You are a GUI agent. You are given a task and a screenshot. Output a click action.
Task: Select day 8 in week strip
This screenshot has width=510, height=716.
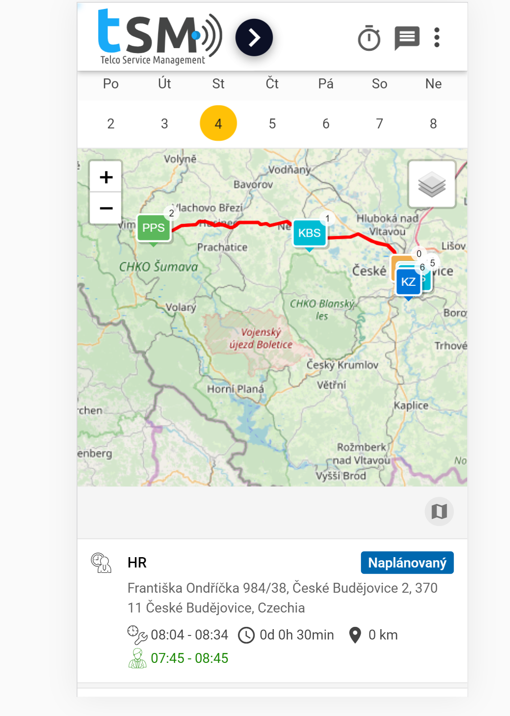click(x=433, y=123)
